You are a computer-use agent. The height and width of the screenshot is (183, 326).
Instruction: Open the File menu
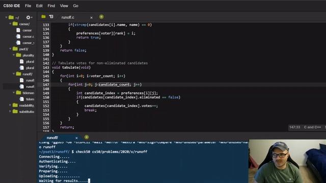(x=28, y=6)
